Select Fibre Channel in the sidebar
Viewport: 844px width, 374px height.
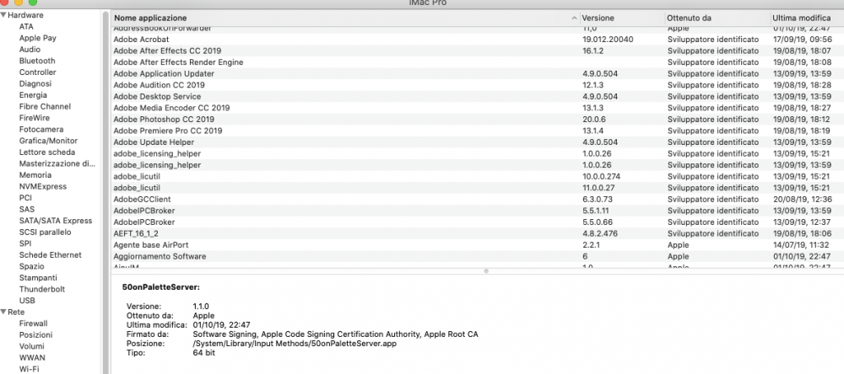(x=45, y=106)
